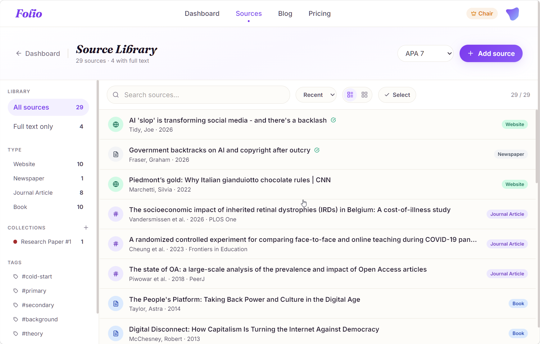Filter by Full text only

pos(48,126)
